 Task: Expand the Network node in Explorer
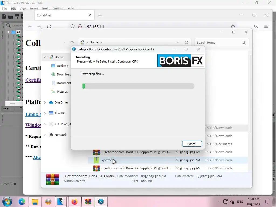point(45,135)
